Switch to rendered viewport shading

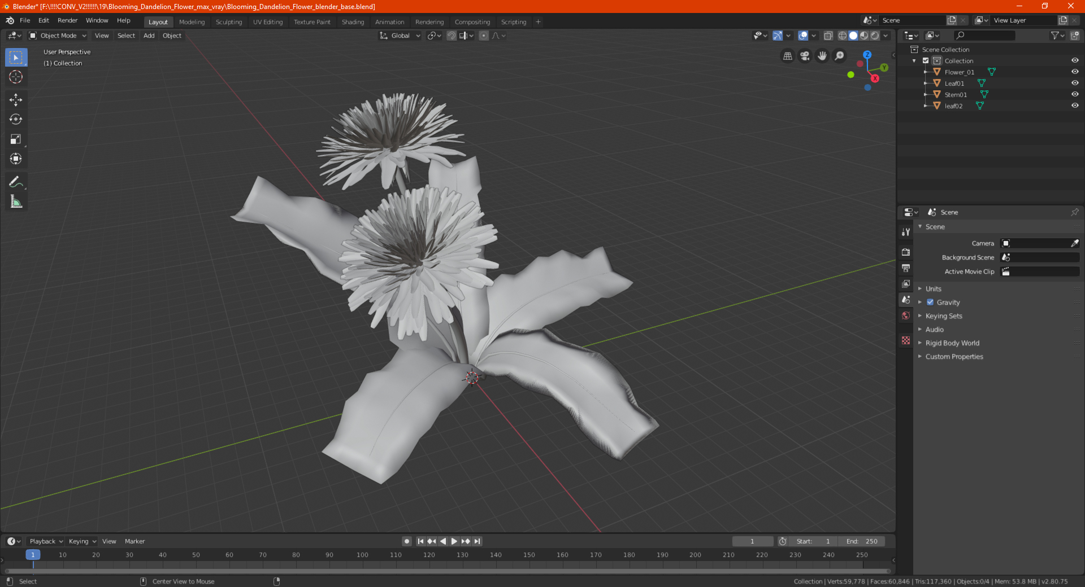[x=875, y=36]
